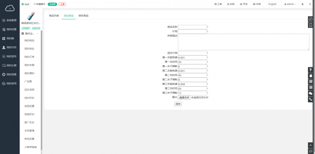The image size is (315, 154).
Task: Open 我的设置 in the dark sidebar
Action: tap(9, 29)
